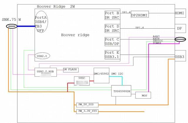The width and height of the screenshot is (188, 123).
Task: Select the 'SBU+CC' signal label
Action: 158,41
